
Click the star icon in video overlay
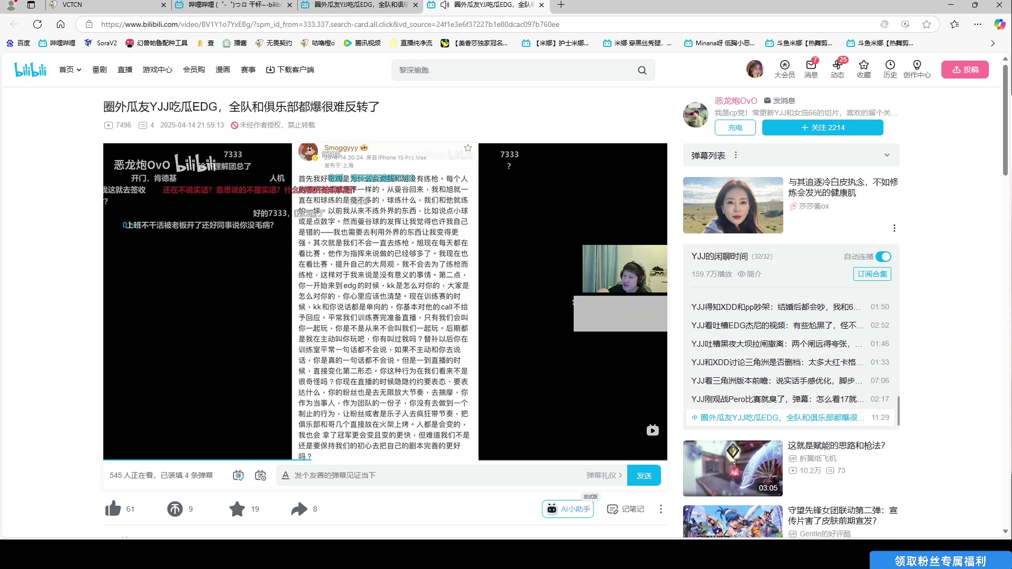point(468,148)
